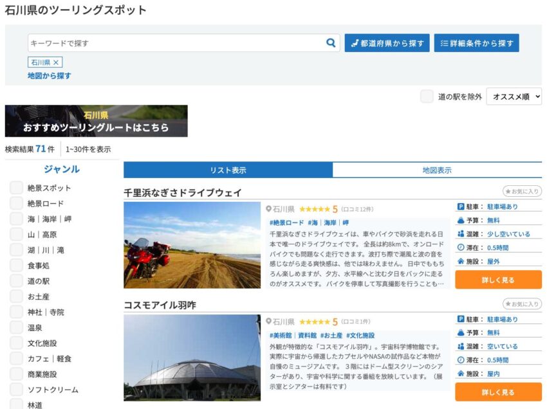
Task: Click the 口コミ1件 review count
Action: pyautogui.click(x=356, y=322)
